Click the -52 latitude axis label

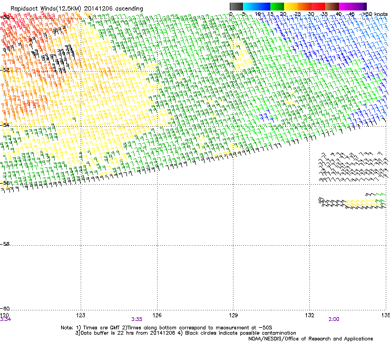[x=5, y=70]
